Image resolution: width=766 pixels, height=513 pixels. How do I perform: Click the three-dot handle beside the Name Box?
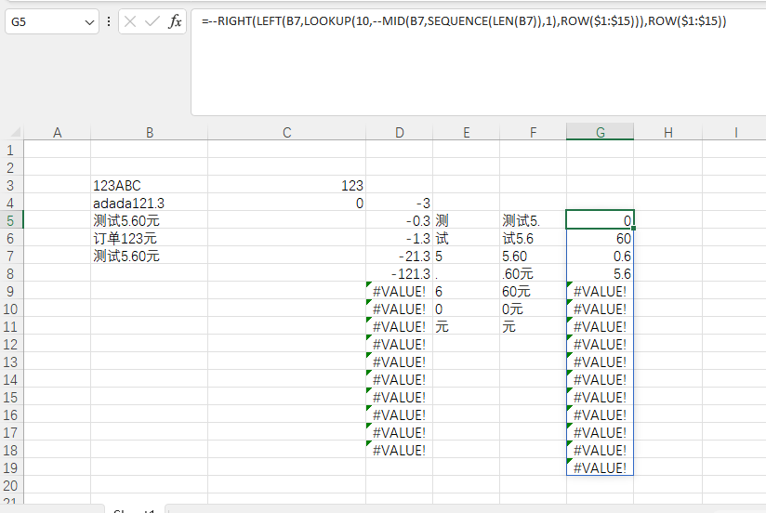click(x=109, y=21)
